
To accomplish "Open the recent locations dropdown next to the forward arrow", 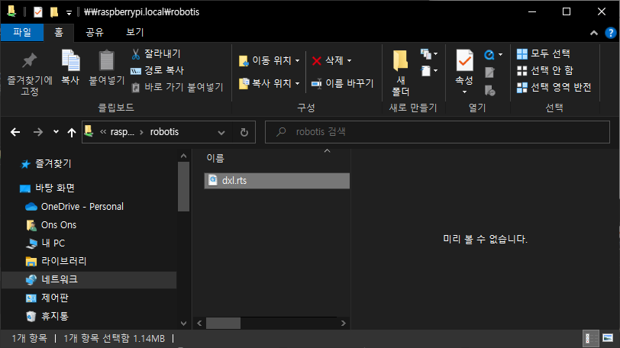I will (x=56, y=132).
